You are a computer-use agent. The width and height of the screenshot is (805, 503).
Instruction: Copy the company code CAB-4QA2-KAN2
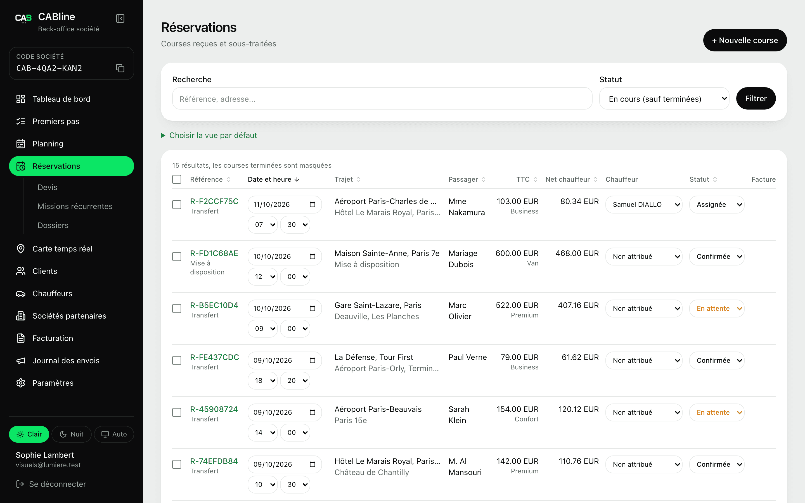[x=120, y=68]
